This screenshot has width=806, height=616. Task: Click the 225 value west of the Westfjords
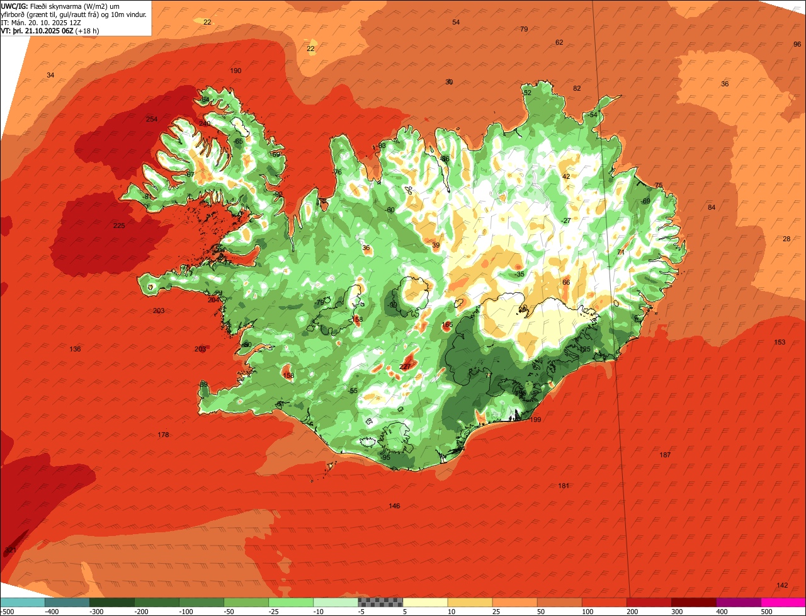[119, 225]
